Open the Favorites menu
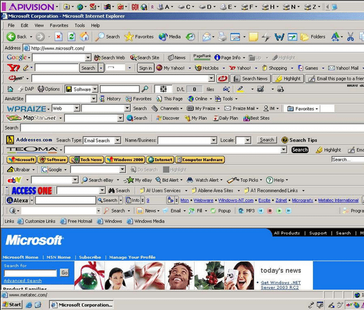This screenshot has width=364, height=310. 59,25
